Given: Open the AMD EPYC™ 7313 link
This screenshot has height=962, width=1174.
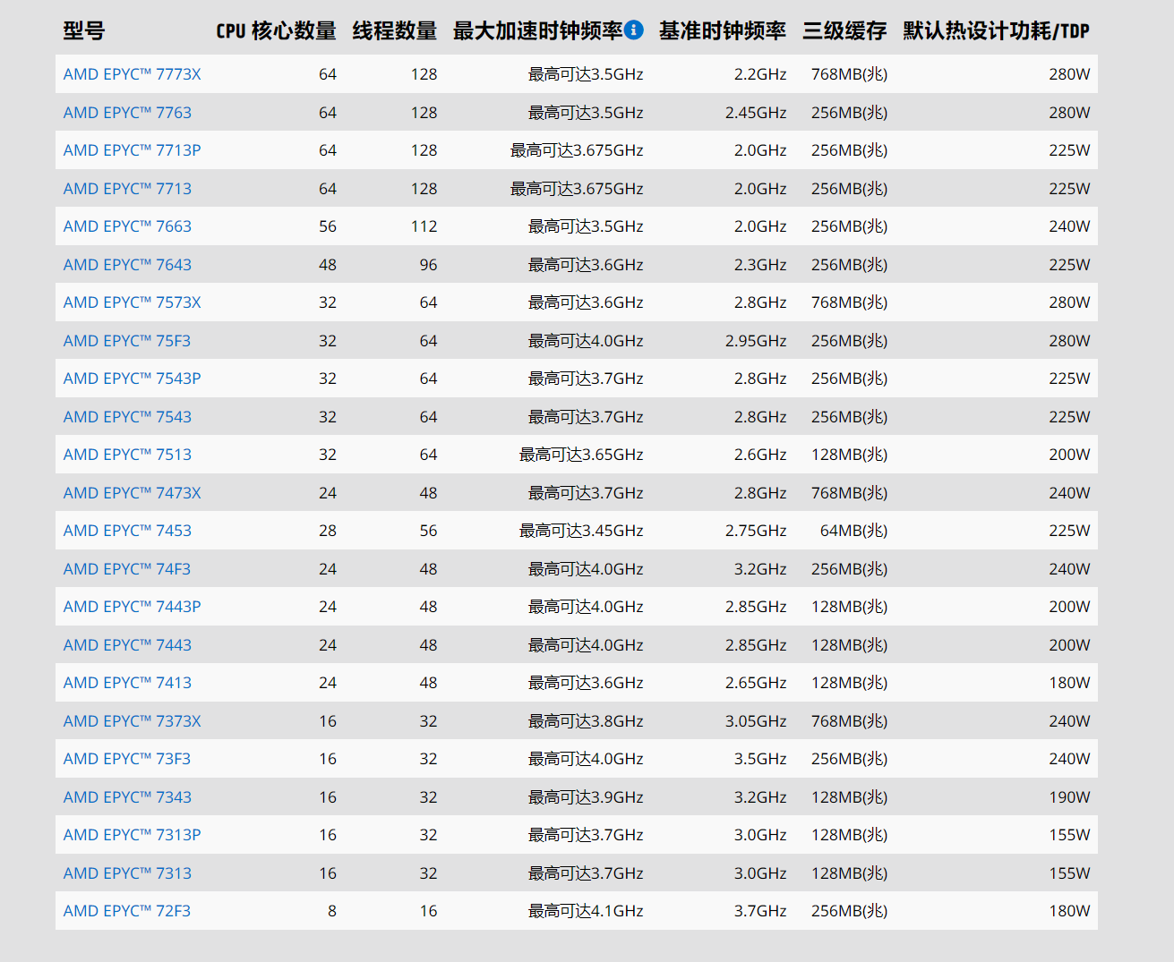Looking at the screenshot, I should tap(127, 873).
